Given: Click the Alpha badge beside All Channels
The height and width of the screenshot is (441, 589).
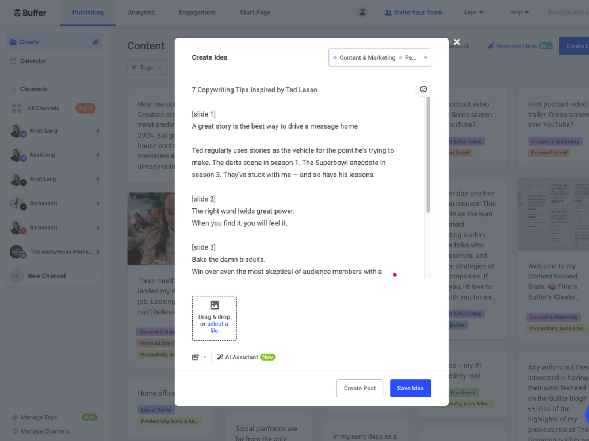Looking at the screenshot, I should click(85, 108).
